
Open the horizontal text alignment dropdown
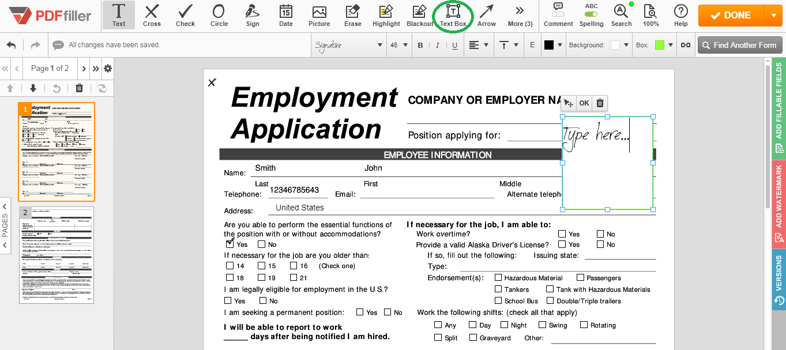[x=478, y=45]
